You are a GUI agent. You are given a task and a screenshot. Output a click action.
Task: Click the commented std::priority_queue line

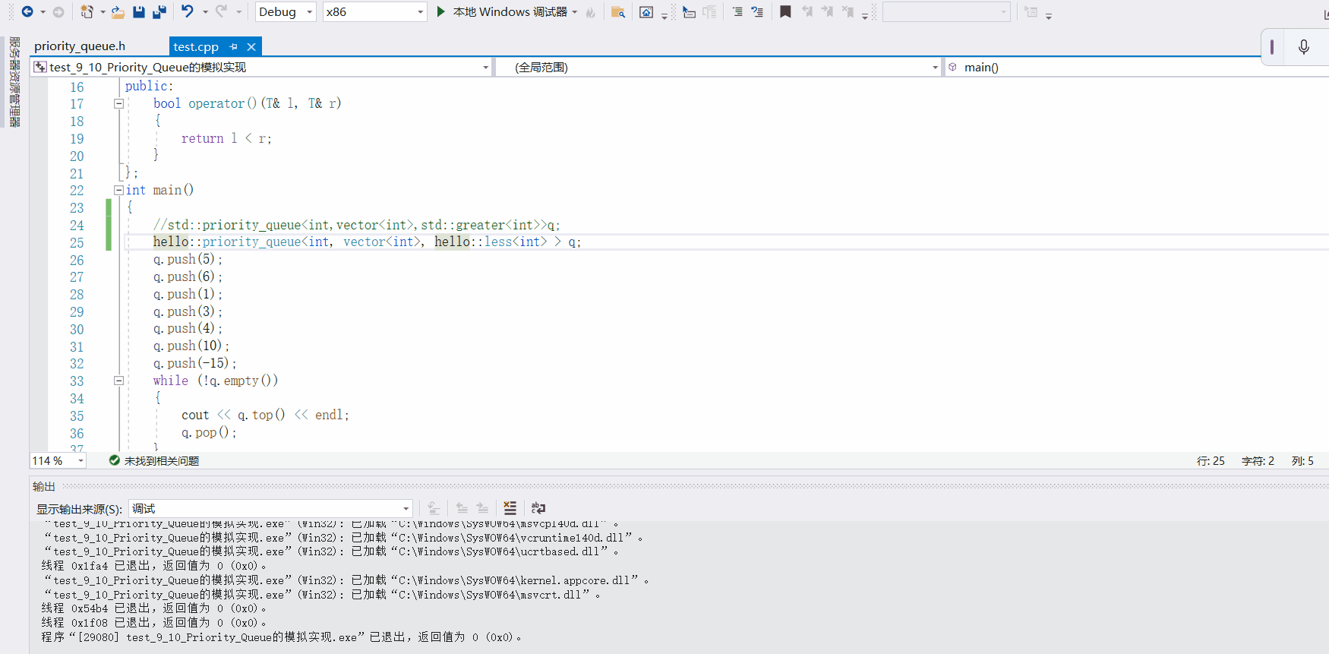tap(356, 225)
